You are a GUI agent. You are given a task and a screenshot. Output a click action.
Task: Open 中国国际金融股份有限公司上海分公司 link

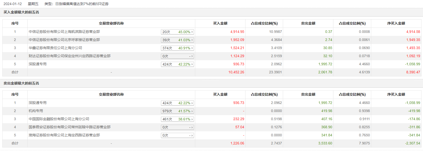(59, 119)
